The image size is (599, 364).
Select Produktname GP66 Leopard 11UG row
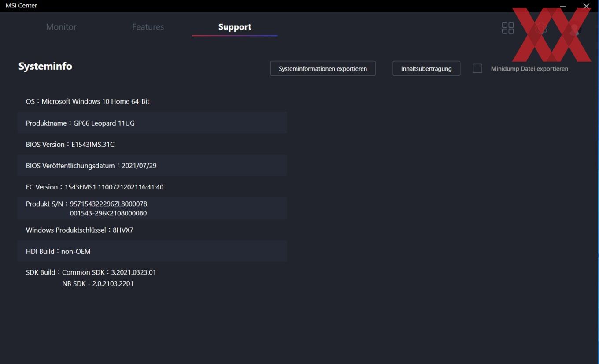pyautogui.click(x=152, y=123)
